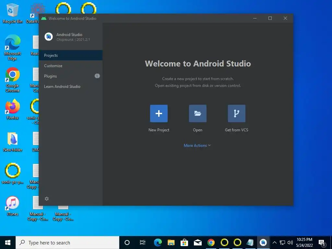Expand the More Actions dropdown
The width and height of the screenshot is (332, 249).
coord(197,146)
